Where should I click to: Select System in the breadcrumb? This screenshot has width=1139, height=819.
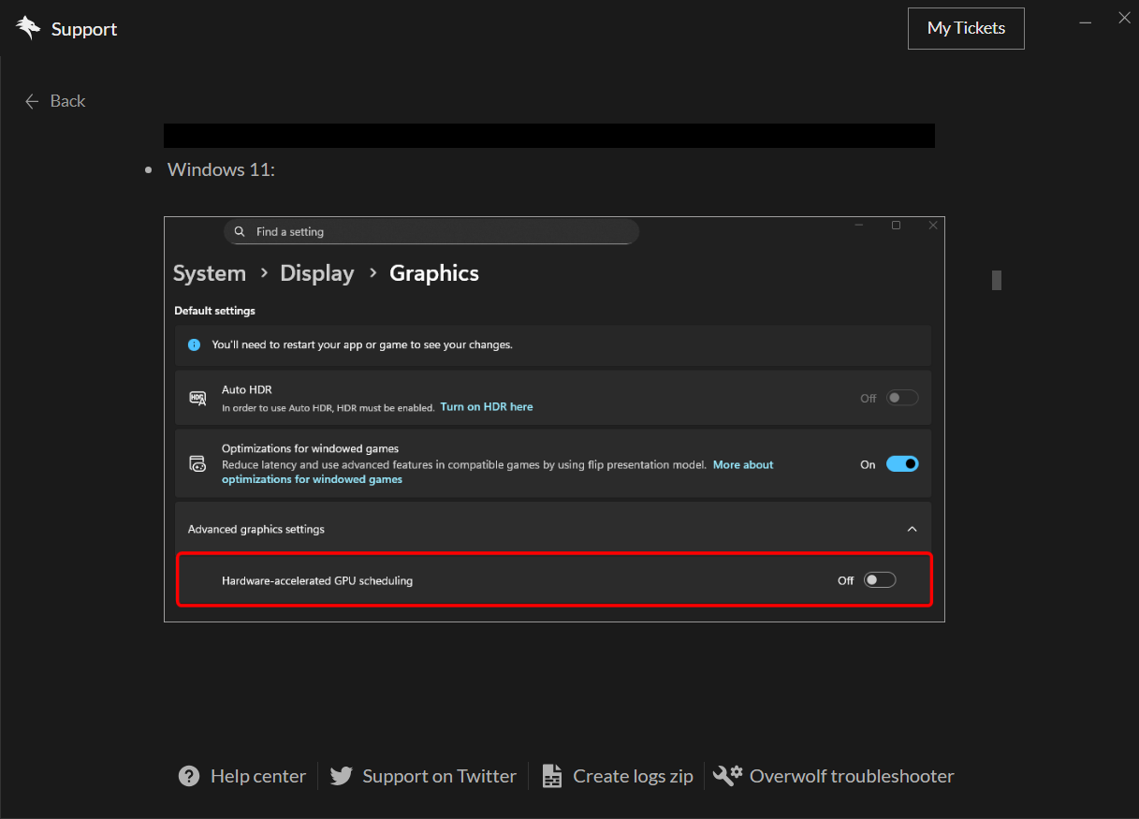pos(210,273)
